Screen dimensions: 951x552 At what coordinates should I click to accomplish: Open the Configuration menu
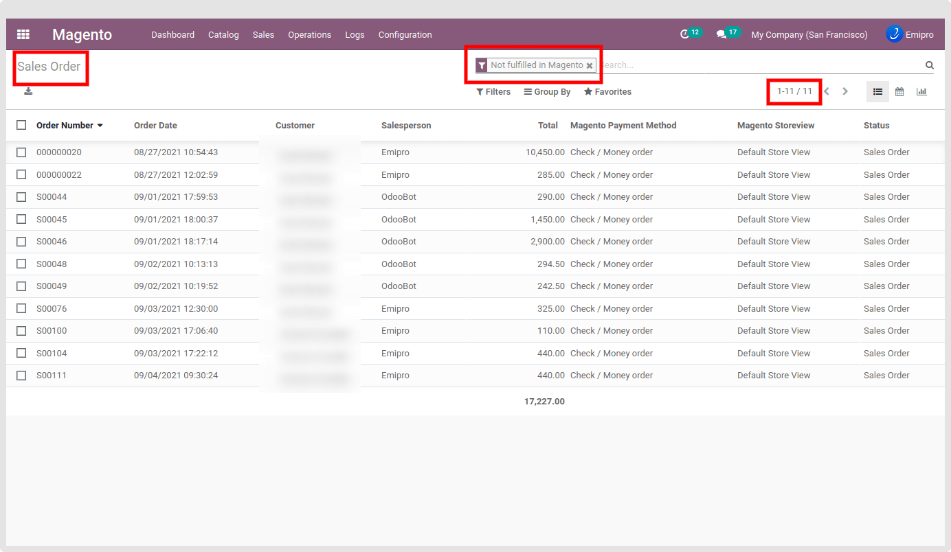[405, 34]
